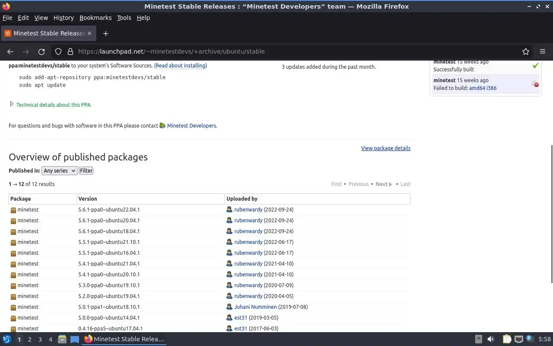The image size is (553, 346).
Task: Bookmark this page with the star icon
Action: (x=526, y=51)
